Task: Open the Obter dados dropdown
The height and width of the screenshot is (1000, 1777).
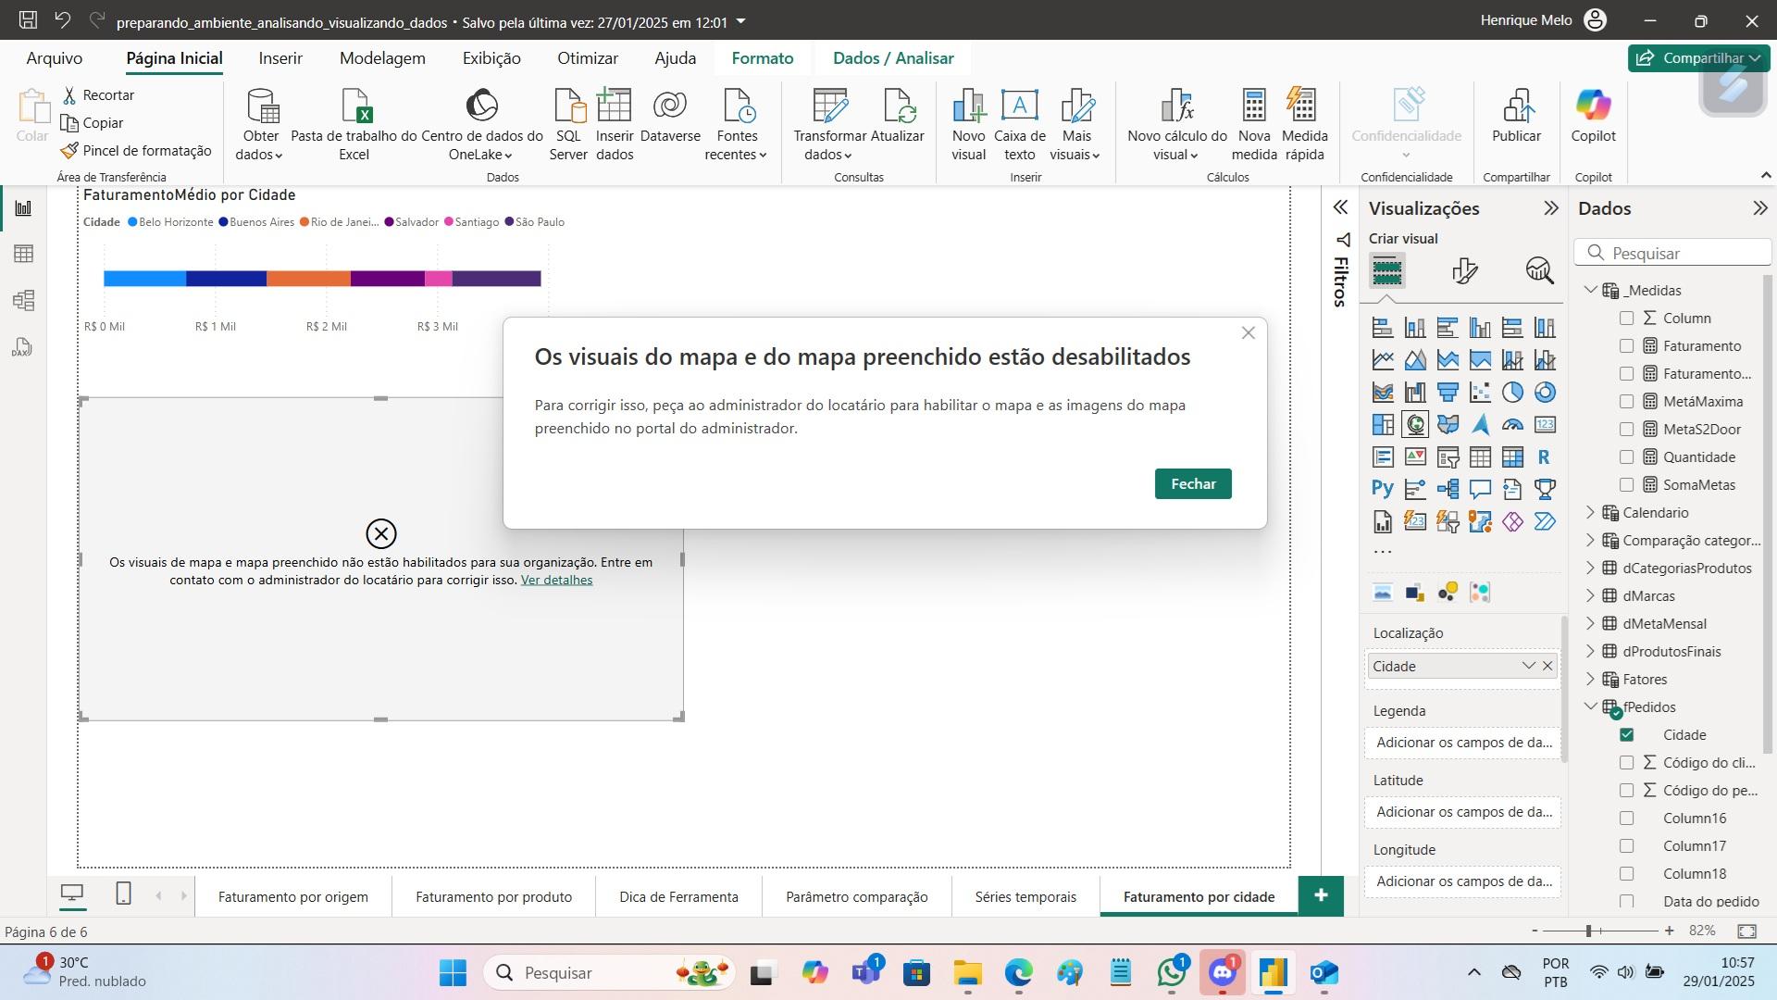Action: [260, 125]
